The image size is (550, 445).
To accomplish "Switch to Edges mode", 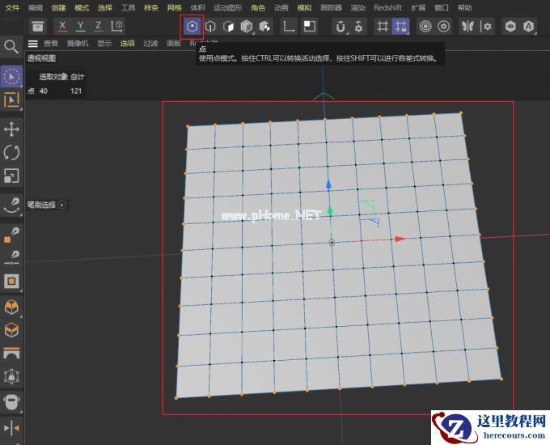I will point(210,27).
